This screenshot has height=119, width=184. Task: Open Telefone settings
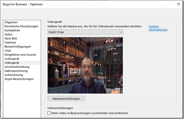10,43
